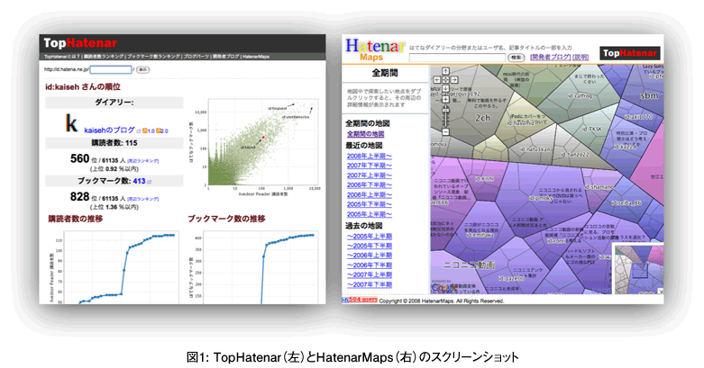
Task: Click the Hatena bookmark icon in HatenarMaps footer
Action: click(x=345, y=300)
